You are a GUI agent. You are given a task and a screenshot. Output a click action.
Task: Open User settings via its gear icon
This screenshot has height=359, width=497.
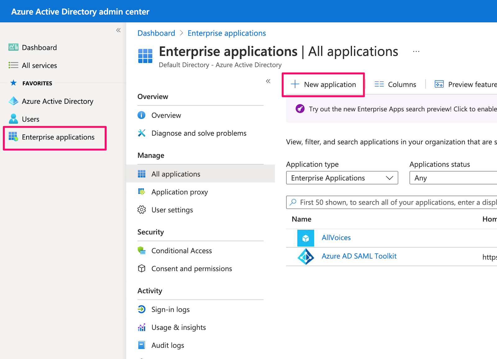click(x=142, y=210)
